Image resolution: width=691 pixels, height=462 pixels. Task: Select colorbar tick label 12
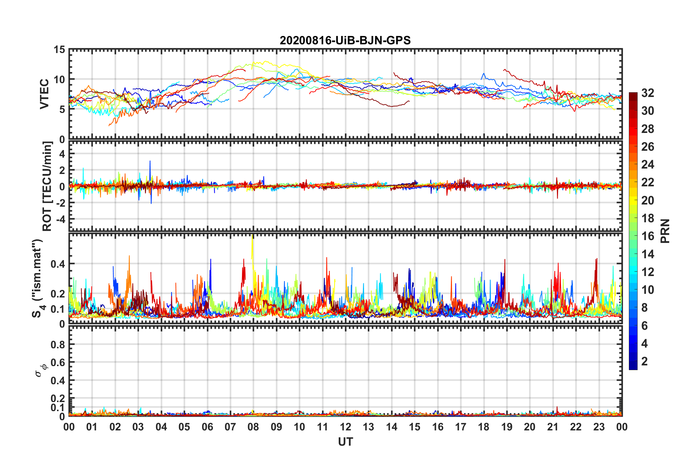coord(647,272)
